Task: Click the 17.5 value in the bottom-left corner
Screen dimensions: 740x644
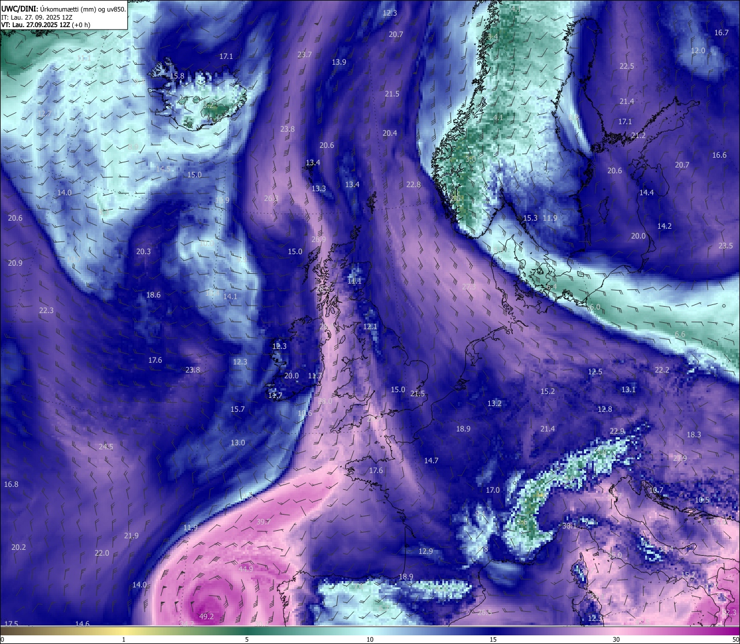Action: pyautogui.click(x=11, y=624)
